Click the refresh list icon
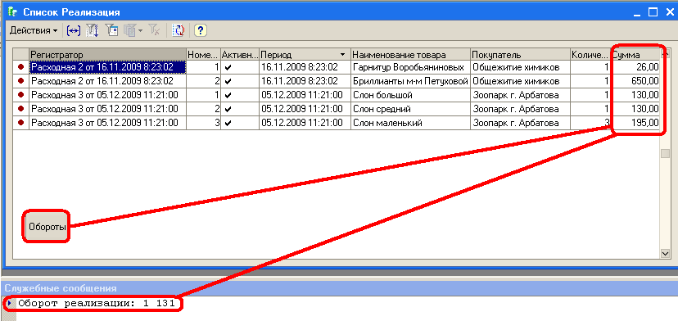Screen dimensions: 678x321 coord(179,30)
